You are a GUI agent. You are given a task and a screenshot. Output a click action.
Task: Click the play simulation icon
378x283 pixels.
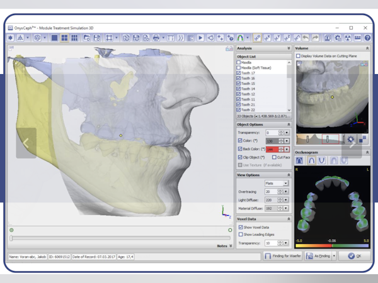coord(200,38)
